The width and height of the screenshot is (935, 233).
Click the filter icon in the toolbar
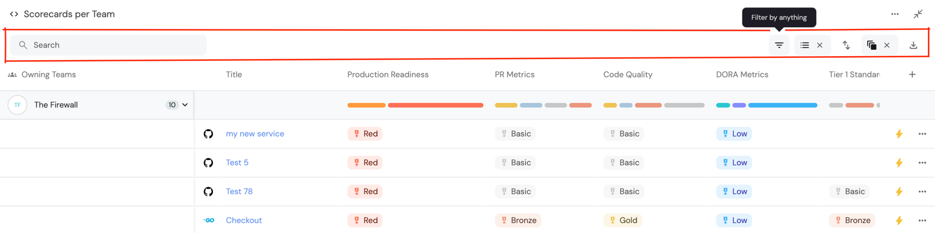[779, 45]
